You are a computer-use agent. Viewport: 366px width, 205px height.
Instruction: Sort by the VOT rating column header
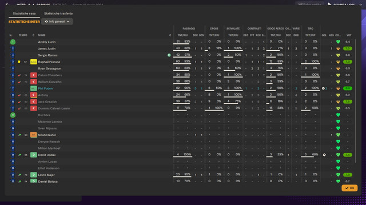point(349,35)
